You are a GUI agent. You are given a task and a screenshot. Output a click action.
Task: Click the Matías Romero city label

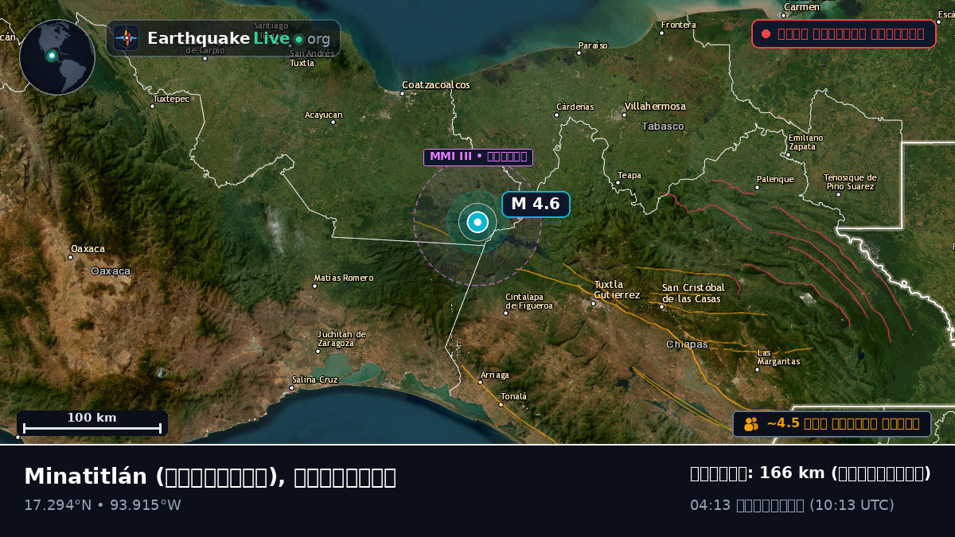click(x=344, y=278)
